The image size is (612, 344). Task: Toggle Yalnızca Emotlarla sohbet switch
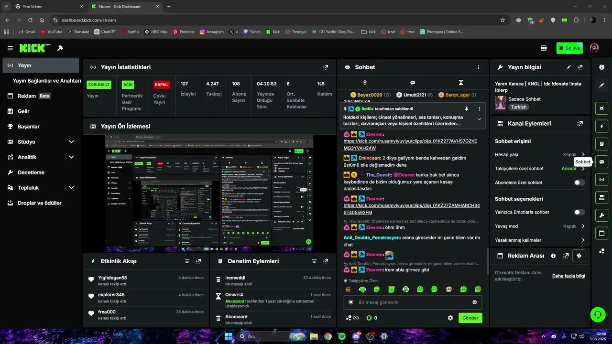pyautogui.click(x=579, y=212)
